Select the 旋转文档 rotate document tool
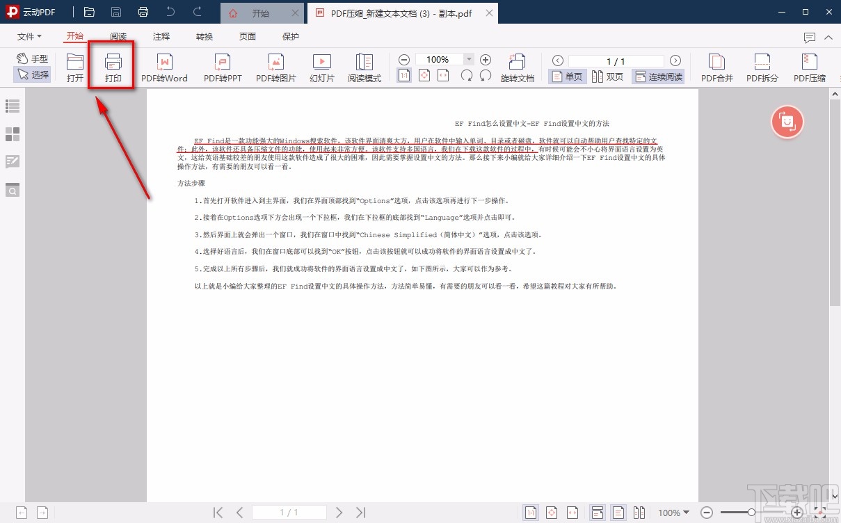Image resolution: width=841 pixels, height=523 pixels. [517, 67]
